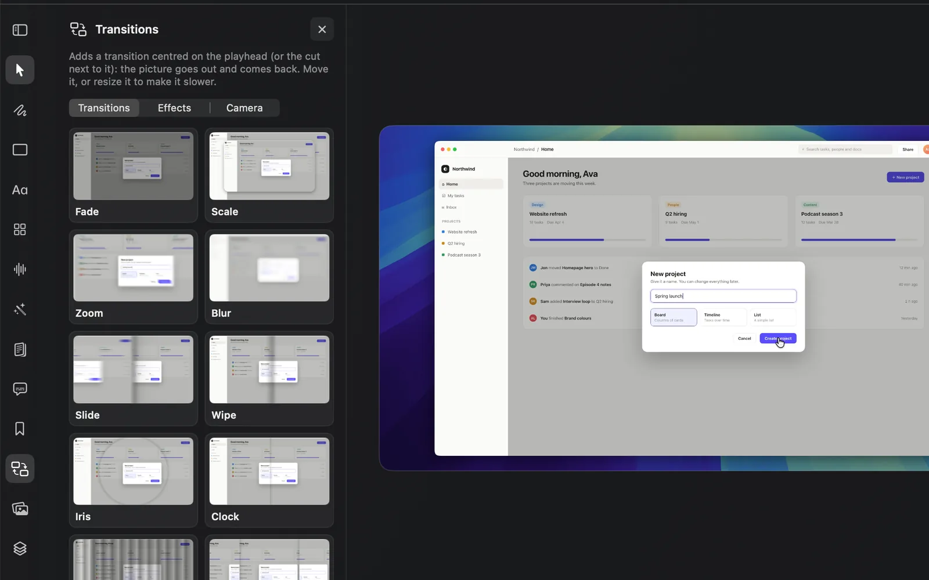This screenshot has height=580, width=929.
Task: Open the media images icon
Action: pyautogui.click(x=20, y=509)
